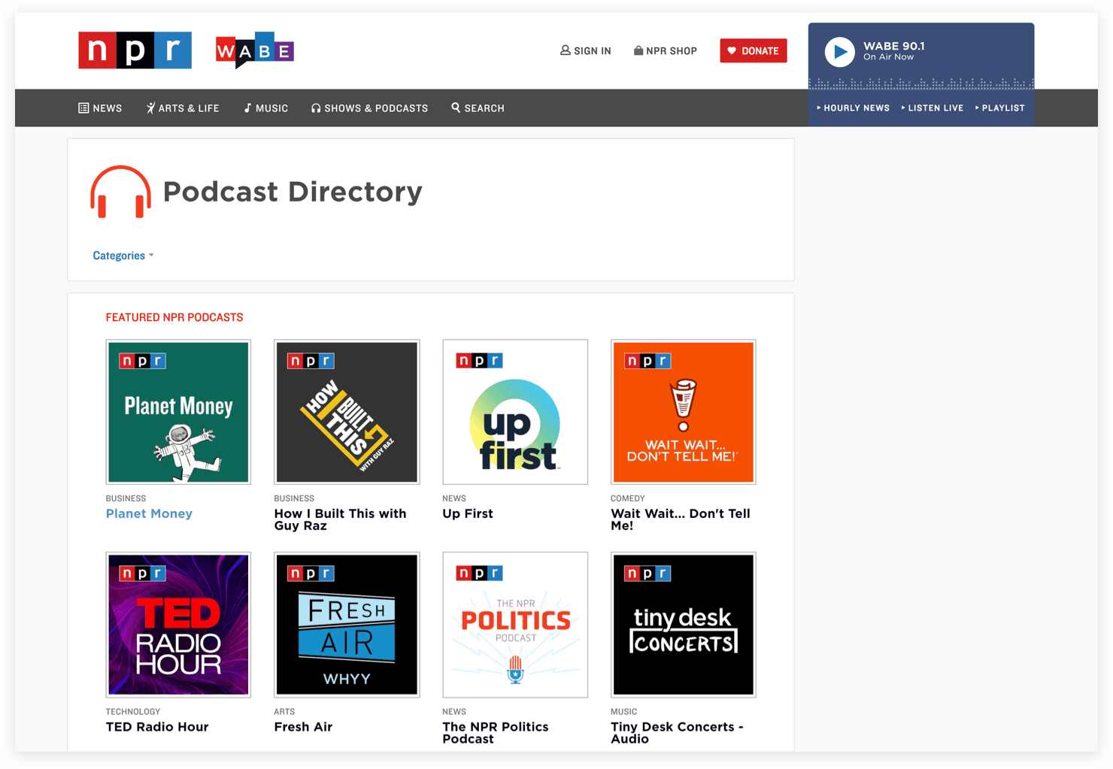The width and height of the screenshot is (1113, 769).
Task: Open the Fresh Air WHYY cover art
Action: click(347, 625)
